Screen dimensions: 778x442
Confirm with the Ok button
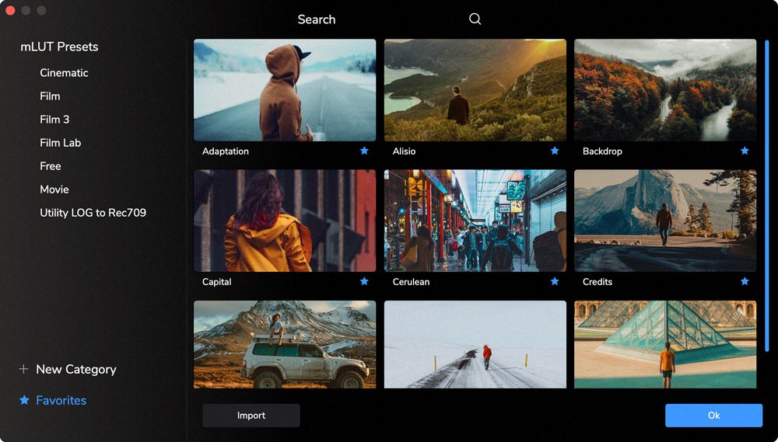click(713, 416)
